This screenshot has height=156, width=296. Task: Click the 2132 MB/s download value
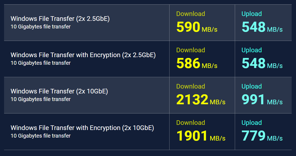tap(201, 99)
